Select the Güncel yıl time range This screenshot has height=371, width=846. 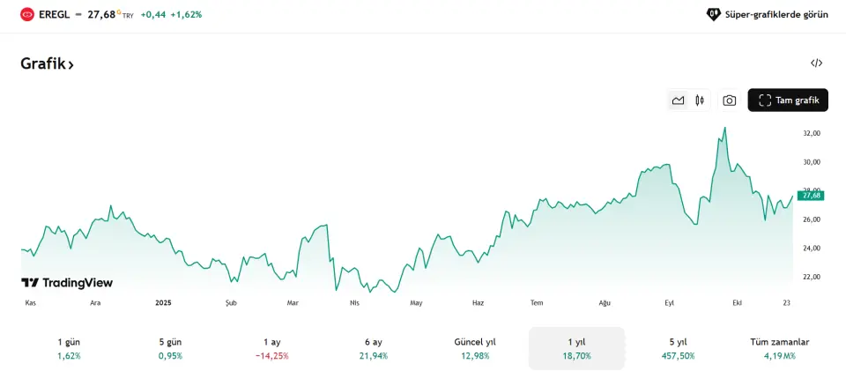coord(475,348)
